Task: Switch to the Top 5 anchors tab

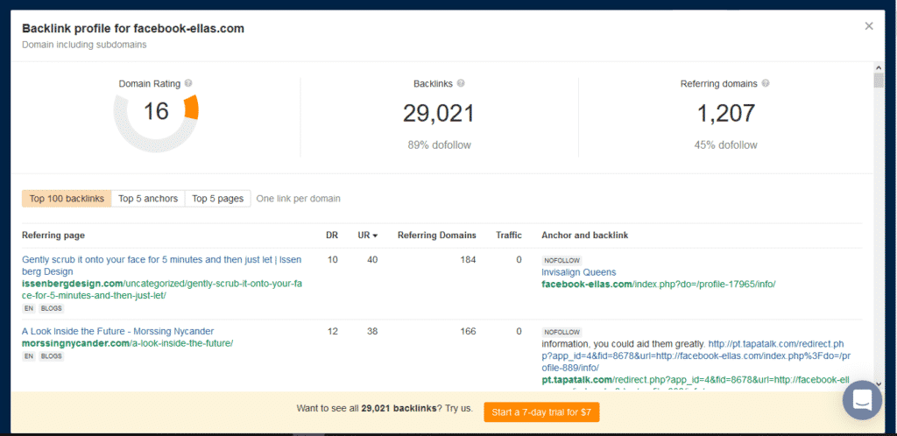Action: [x=148, y=199]
